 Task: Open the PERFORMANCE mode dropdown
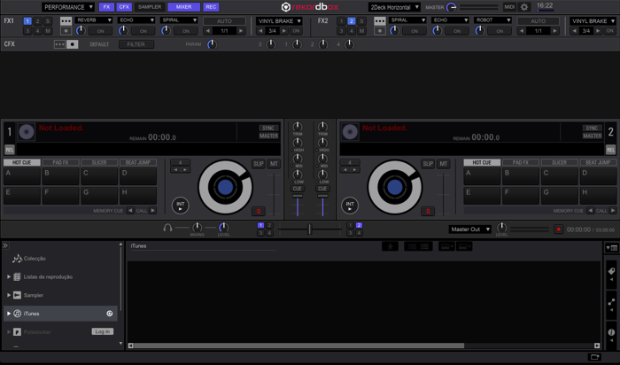pos(68,7)
